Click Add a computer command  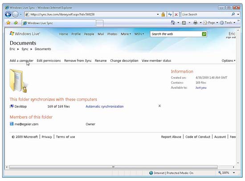tap(21, 60)
